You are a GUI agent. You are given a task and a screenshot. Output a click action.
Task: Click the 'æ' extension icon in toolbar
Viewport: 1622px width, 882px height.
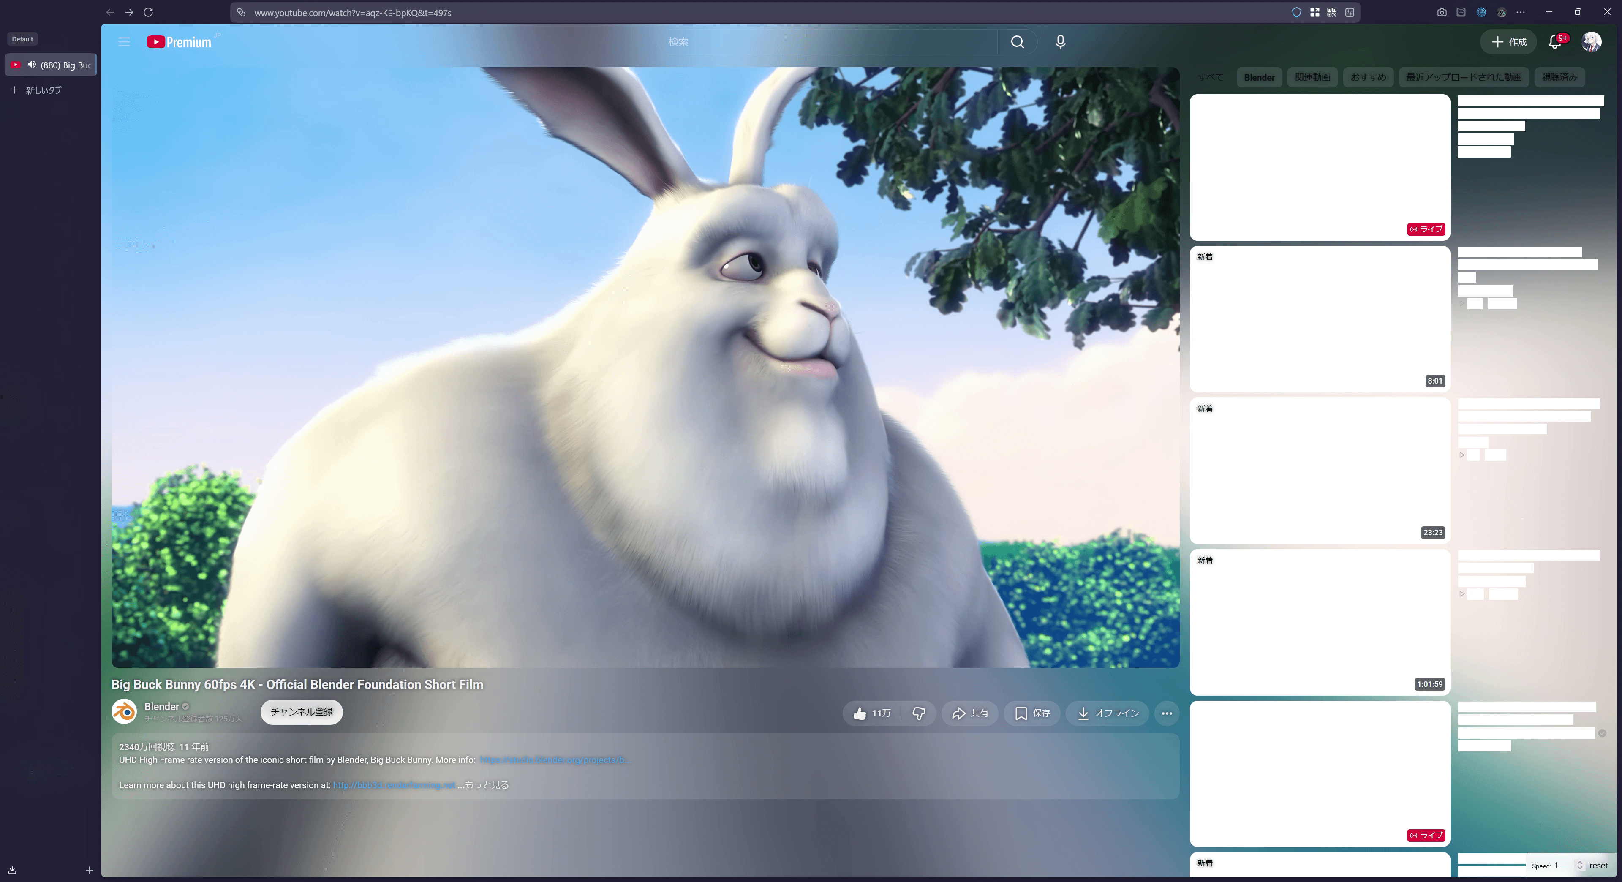click(1461, 12)
